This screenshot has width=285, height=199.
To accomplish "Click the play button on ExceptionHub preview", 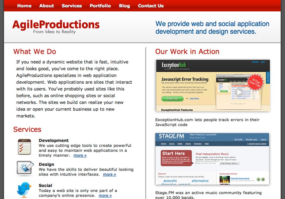I will pyautogui.click(x=239, y=92).
